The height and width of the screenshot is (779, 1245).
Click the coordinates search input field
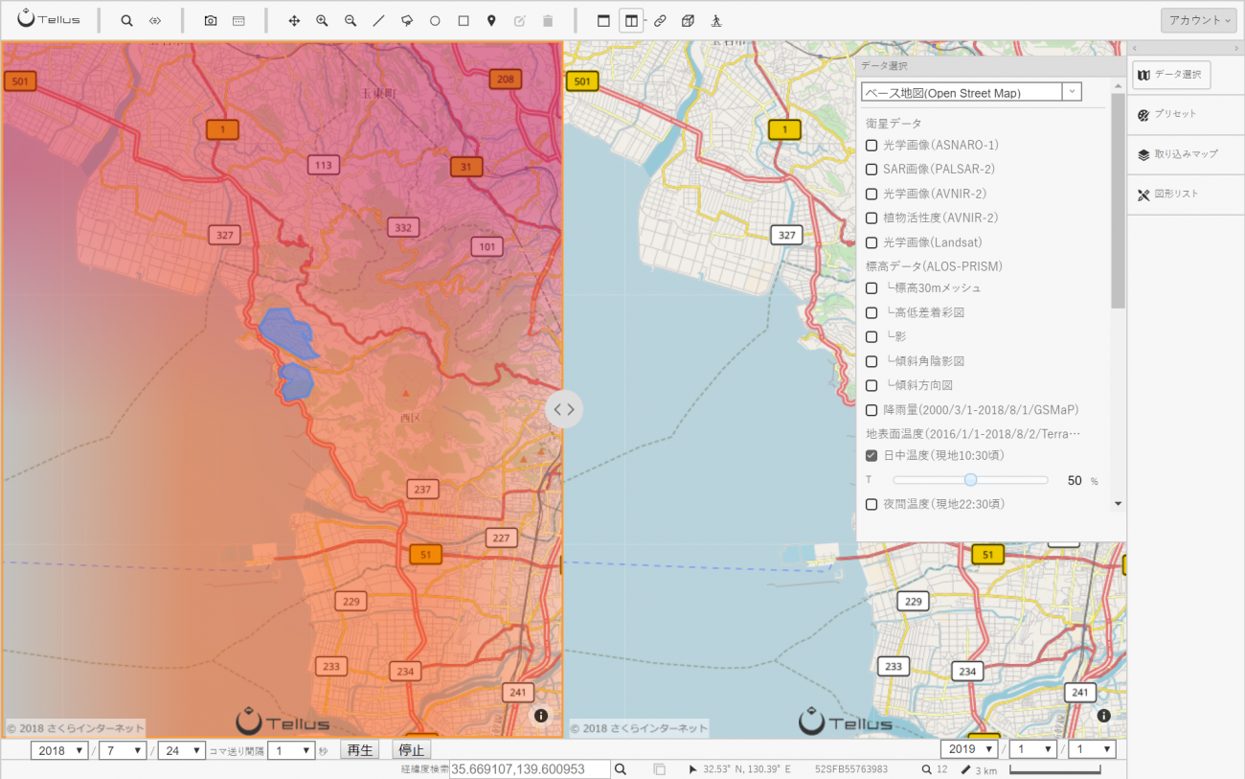(530, 769)
